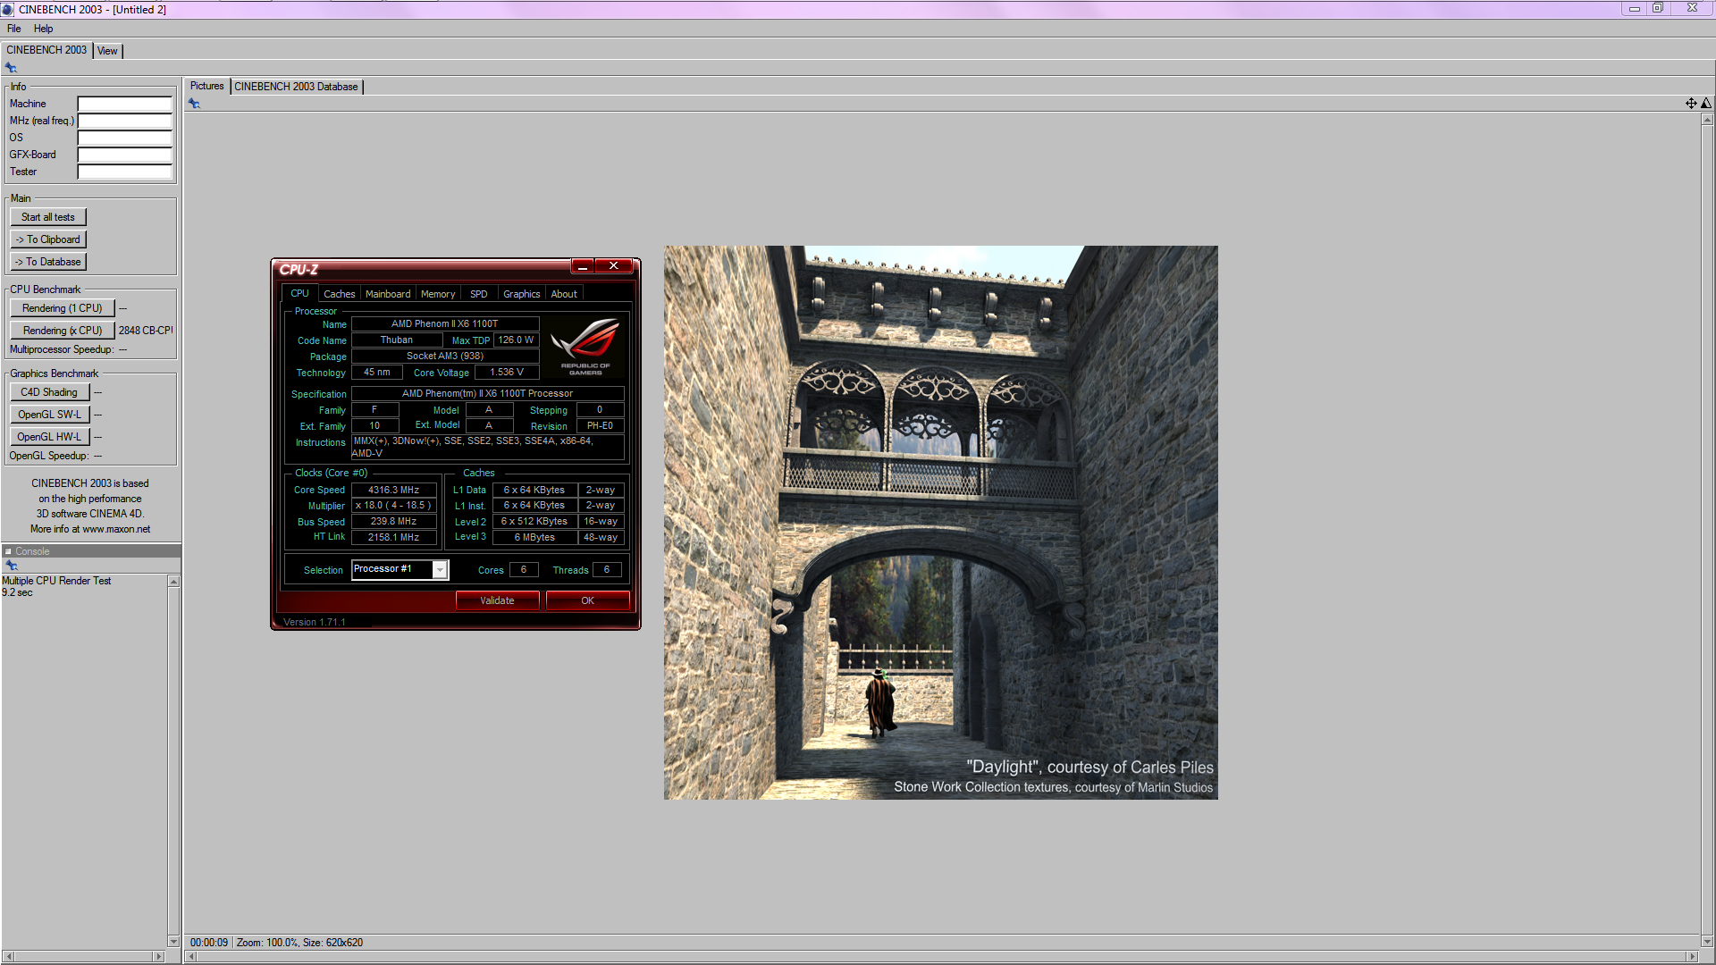Click the console scrollbar down arrow
This screenshot has width=1716, height=965.
coord(173,941)
